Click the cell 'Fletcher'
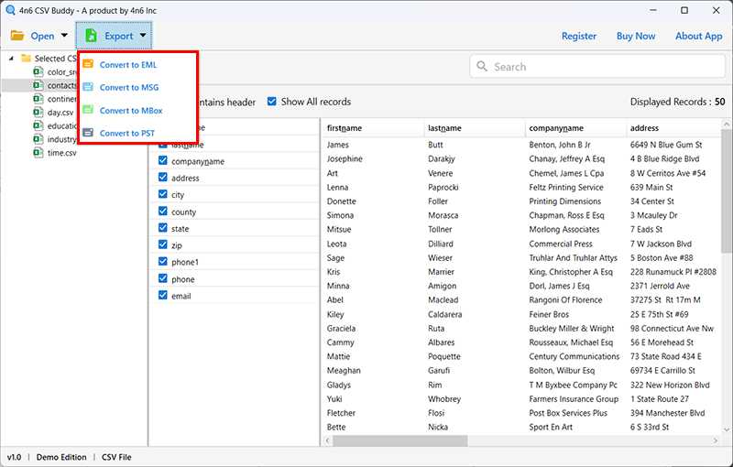This screenshot has height=467, width=733. coord(341,413)
